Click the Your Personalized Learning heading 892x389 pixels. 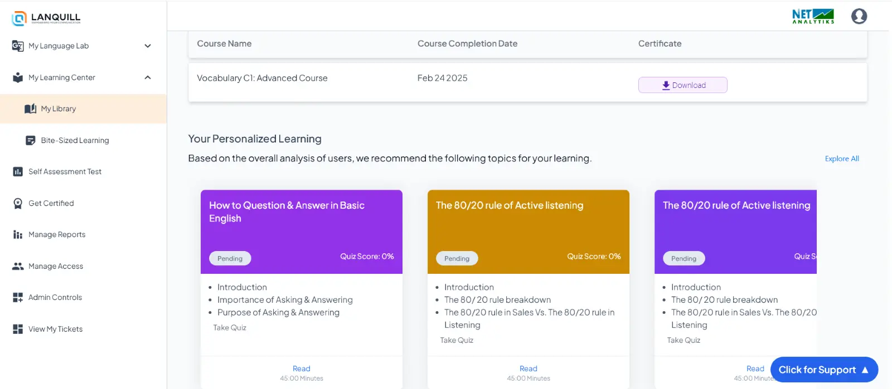(x=255, y=139)
